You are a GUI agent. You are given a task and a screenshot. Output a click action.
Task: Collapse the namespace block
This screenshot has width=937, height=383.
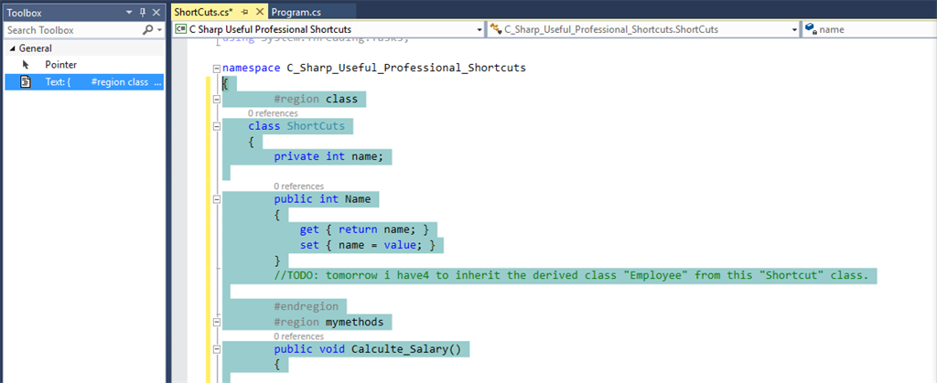(x=216, y=68)
